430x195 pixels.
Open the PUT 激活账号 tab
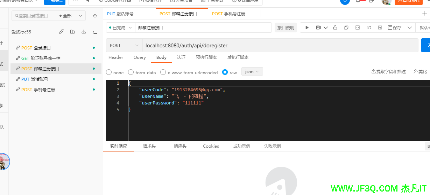coord(120,14)
